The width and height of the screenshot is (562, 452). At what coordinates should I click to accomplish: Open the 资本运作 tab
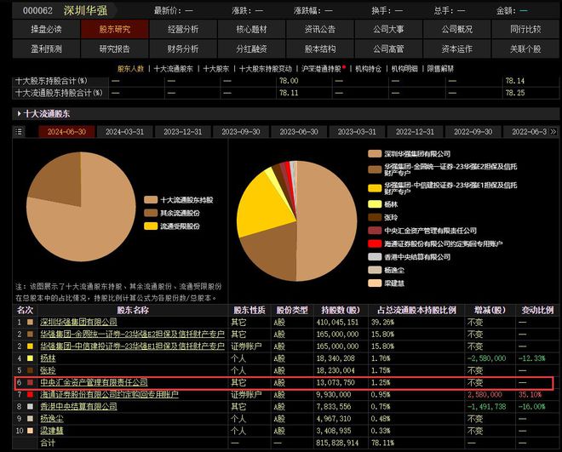tap(457, 49)
